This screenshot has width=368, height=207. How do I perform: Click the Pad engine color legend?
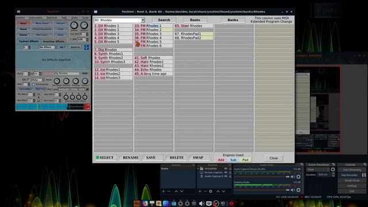click(x=246, y=160)
